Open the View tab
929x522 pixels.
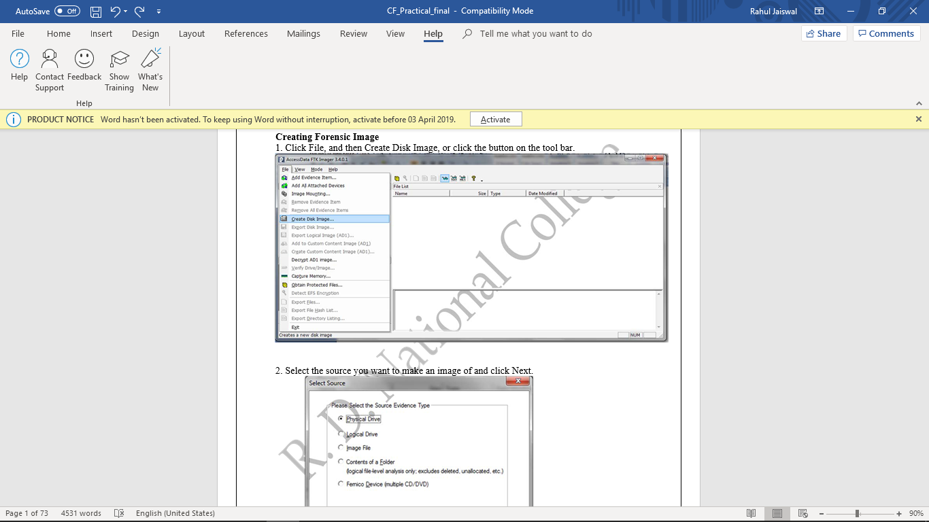pos(395,33)
